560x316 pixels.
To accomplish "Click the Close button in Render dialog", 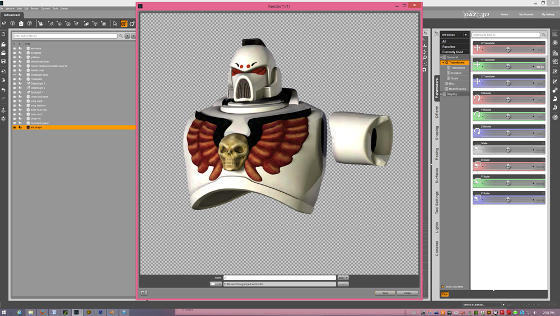I will point(407,292).
